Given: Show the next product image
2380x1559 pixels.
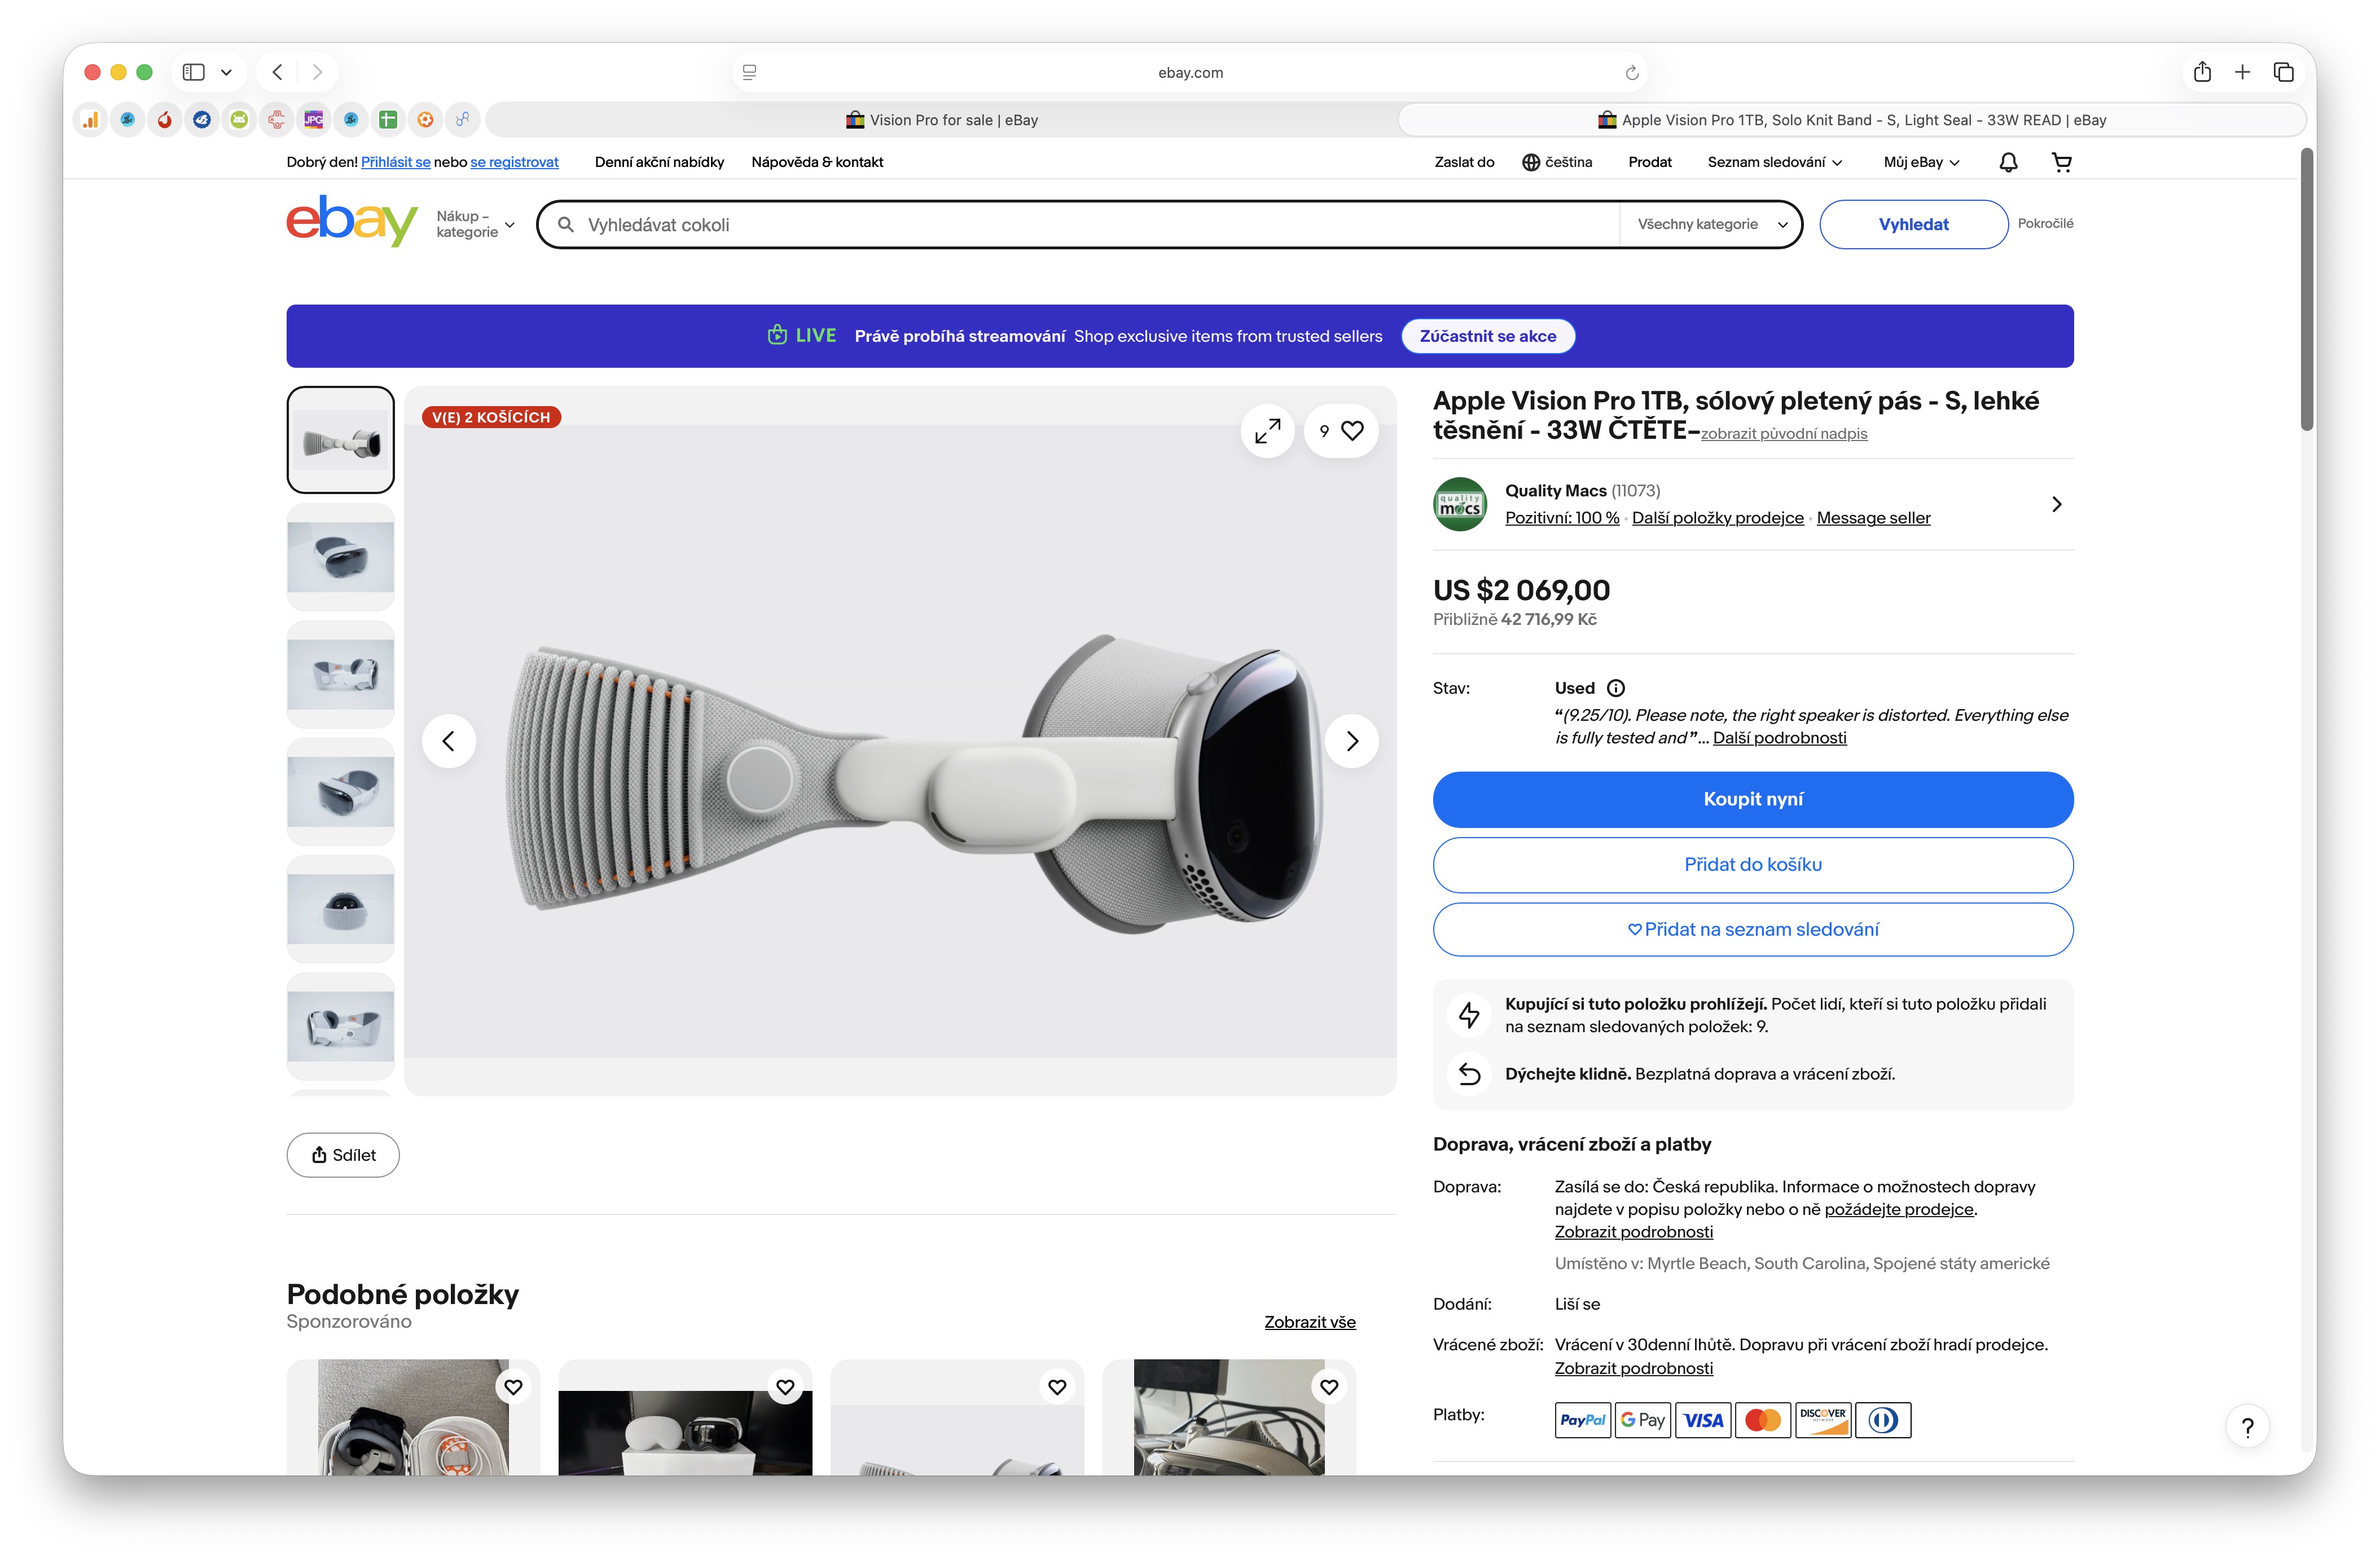Looking at the screenshot, I should [x=1351, y=741].
